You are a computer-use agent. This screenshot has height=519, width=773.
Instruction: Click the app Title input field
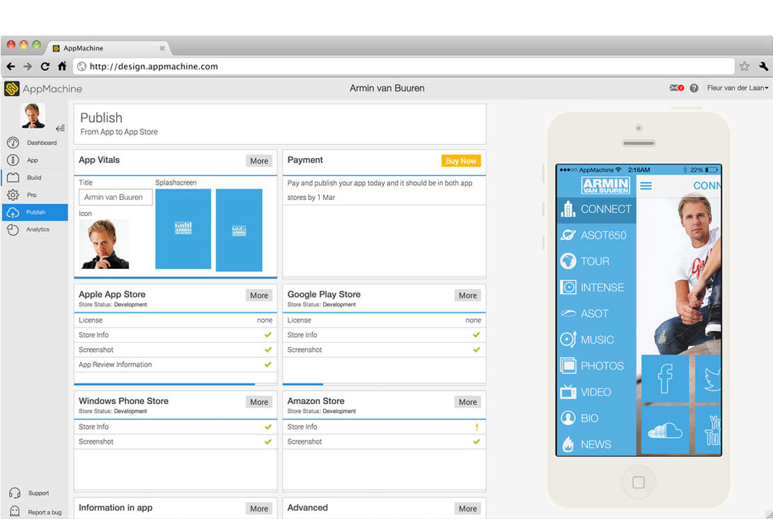pyautogui.click(x=116, y=197)
